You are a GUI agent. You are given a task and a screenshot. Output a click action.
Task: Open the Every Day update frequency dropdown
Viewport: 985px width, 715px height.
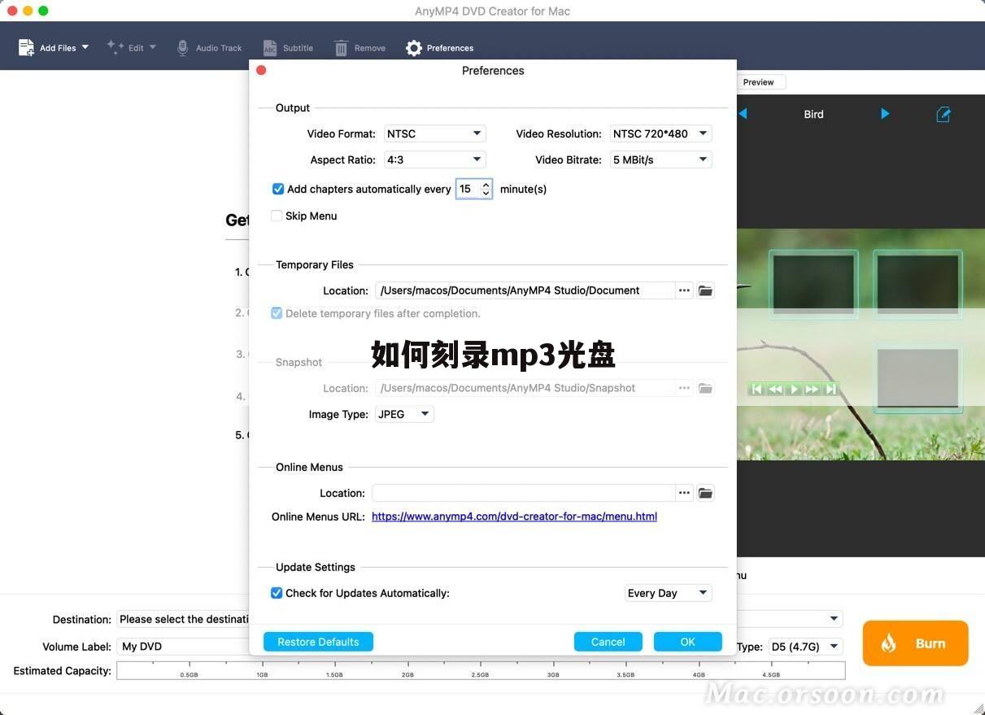point(669,593)
